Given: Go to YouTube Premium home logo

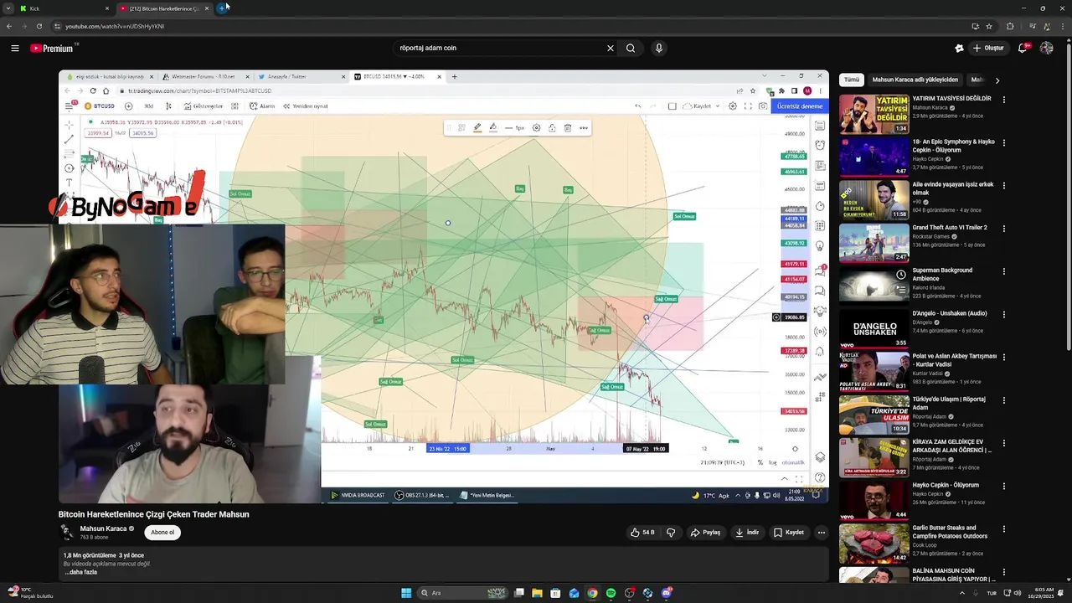Looking at the screenshot, I should click(x=53, y=48).
